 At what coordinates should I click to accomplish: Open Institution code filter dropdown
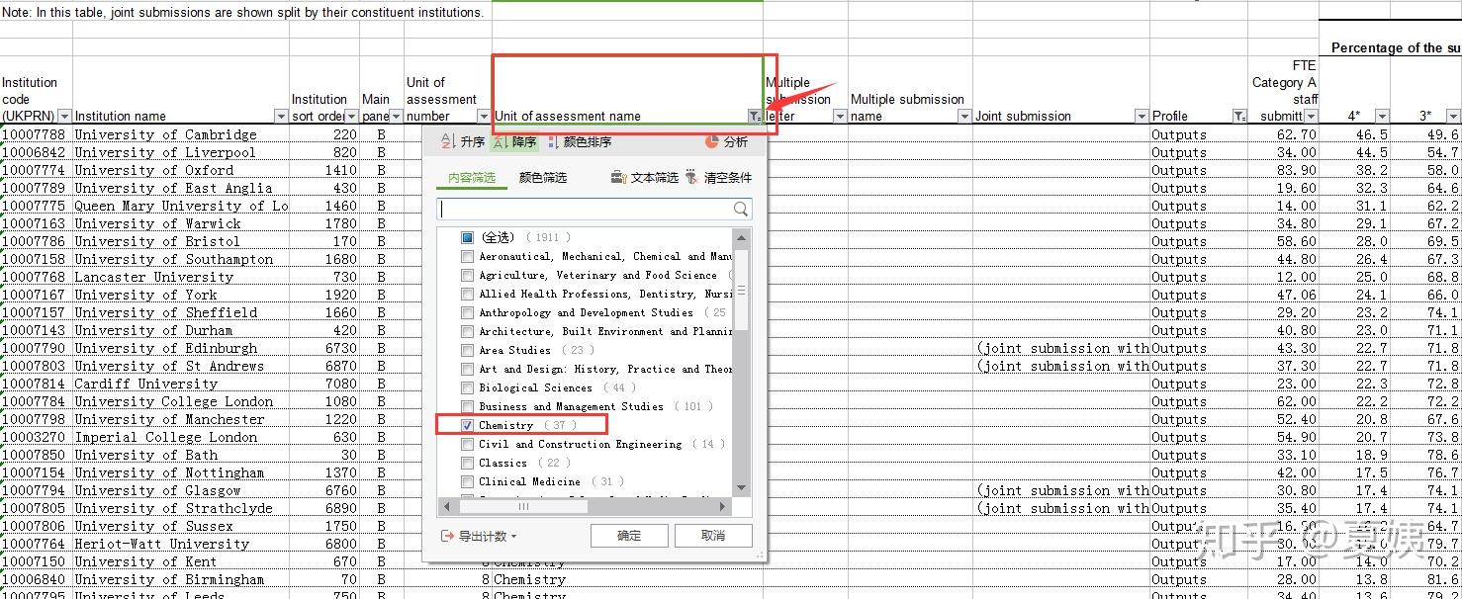[x=64, y=117]
